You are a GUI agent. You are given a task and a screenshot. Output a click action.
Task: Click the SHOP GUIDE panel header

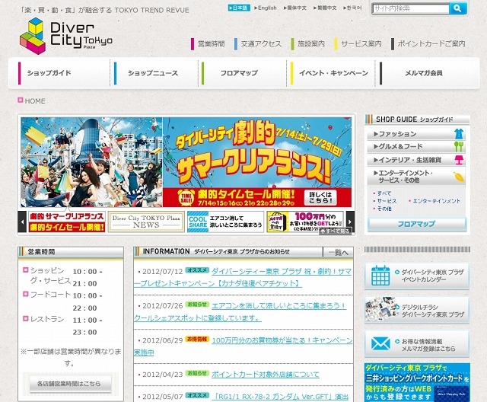click(417, 120)
